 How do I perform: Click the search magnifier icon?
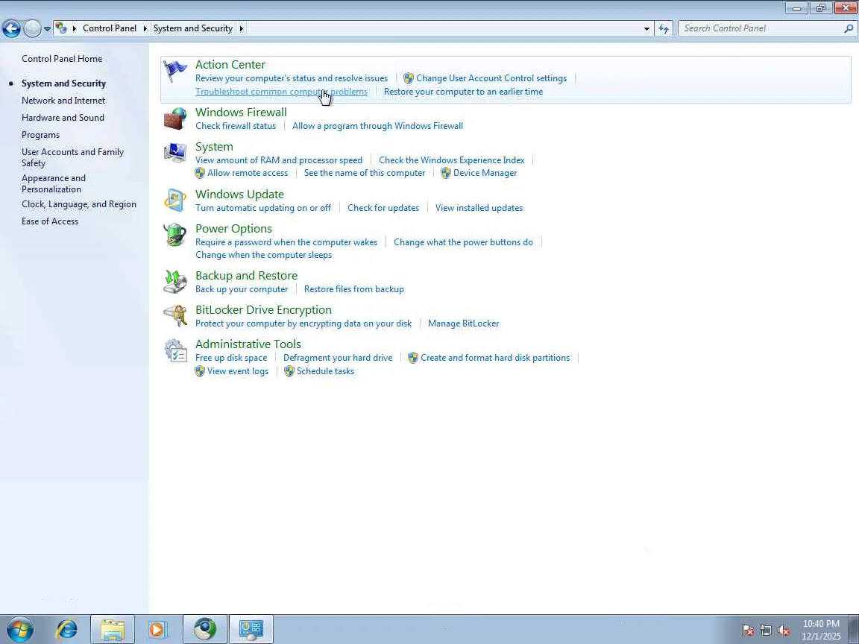(x=849, y=28)
